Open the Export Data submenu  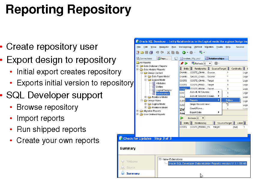click(x=203, y=112)
